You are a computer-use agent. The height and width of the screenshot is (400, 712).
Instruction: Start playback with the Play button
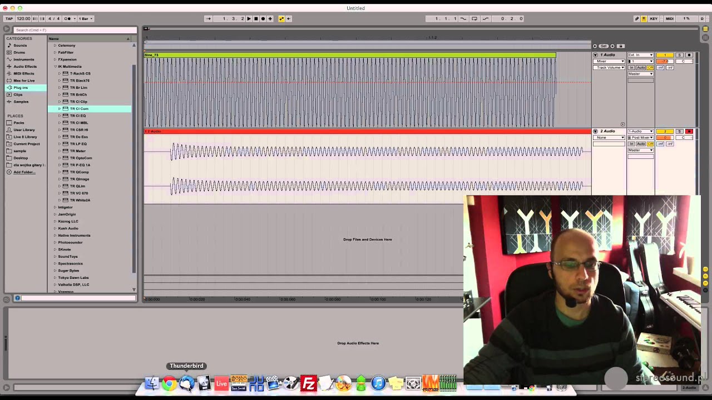pos(249,18)
